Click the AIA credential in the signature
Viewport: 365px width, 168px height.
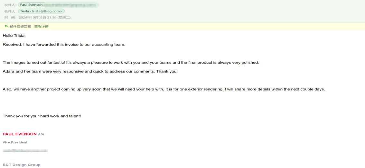[x=41, y=134]
